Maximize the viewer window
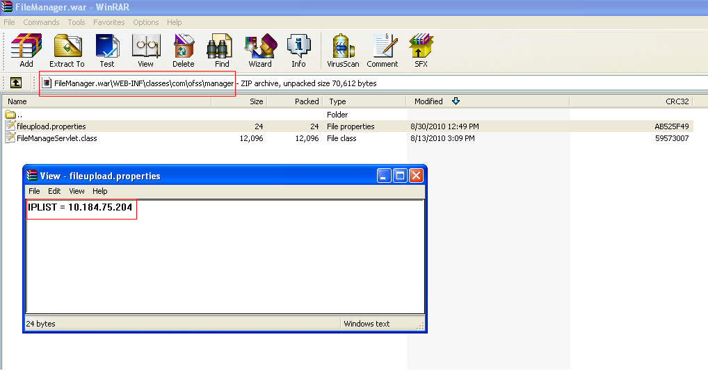This screenshot has height=371, width=708. tap(400, 175)
